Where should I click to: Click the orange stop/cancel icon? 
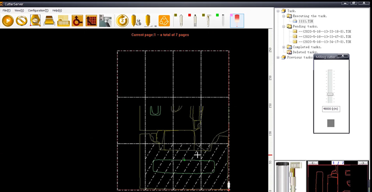22,21
